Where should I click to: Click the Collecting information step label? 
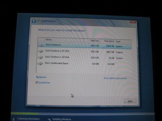click(28, 119)
